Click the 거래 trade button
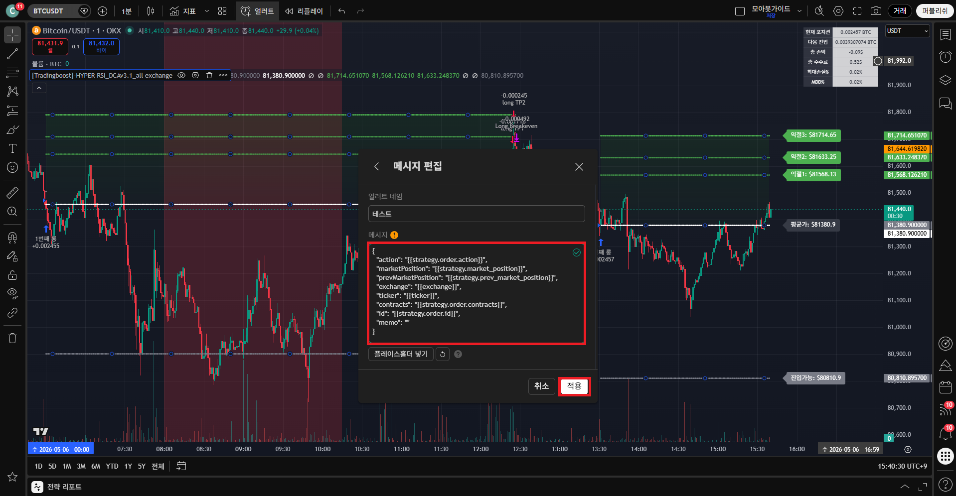Image resolution: width=956 pixels, height=496 pixels. click(x=900, y=11)
